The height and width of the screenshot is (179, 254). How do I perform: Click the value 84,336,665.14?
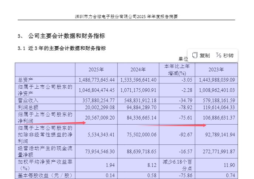coord(141,118)
